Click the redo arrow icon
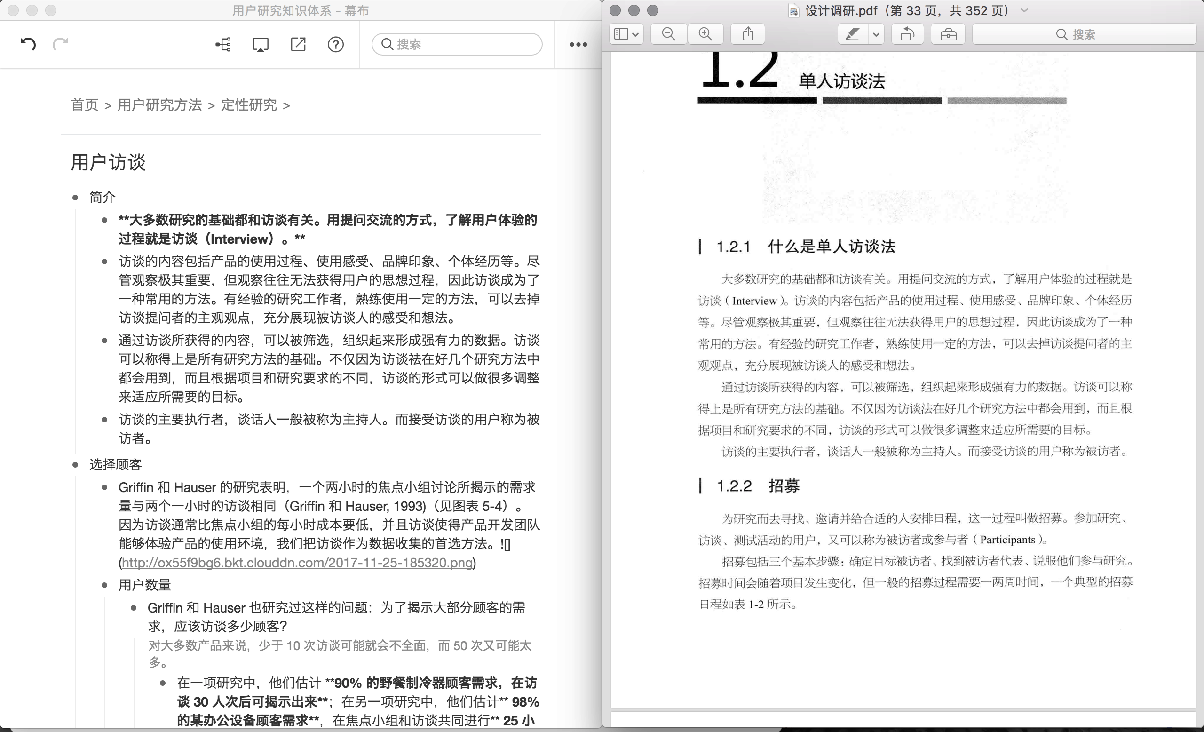Screen dimensions: 1204x732 tap(60, 44)
